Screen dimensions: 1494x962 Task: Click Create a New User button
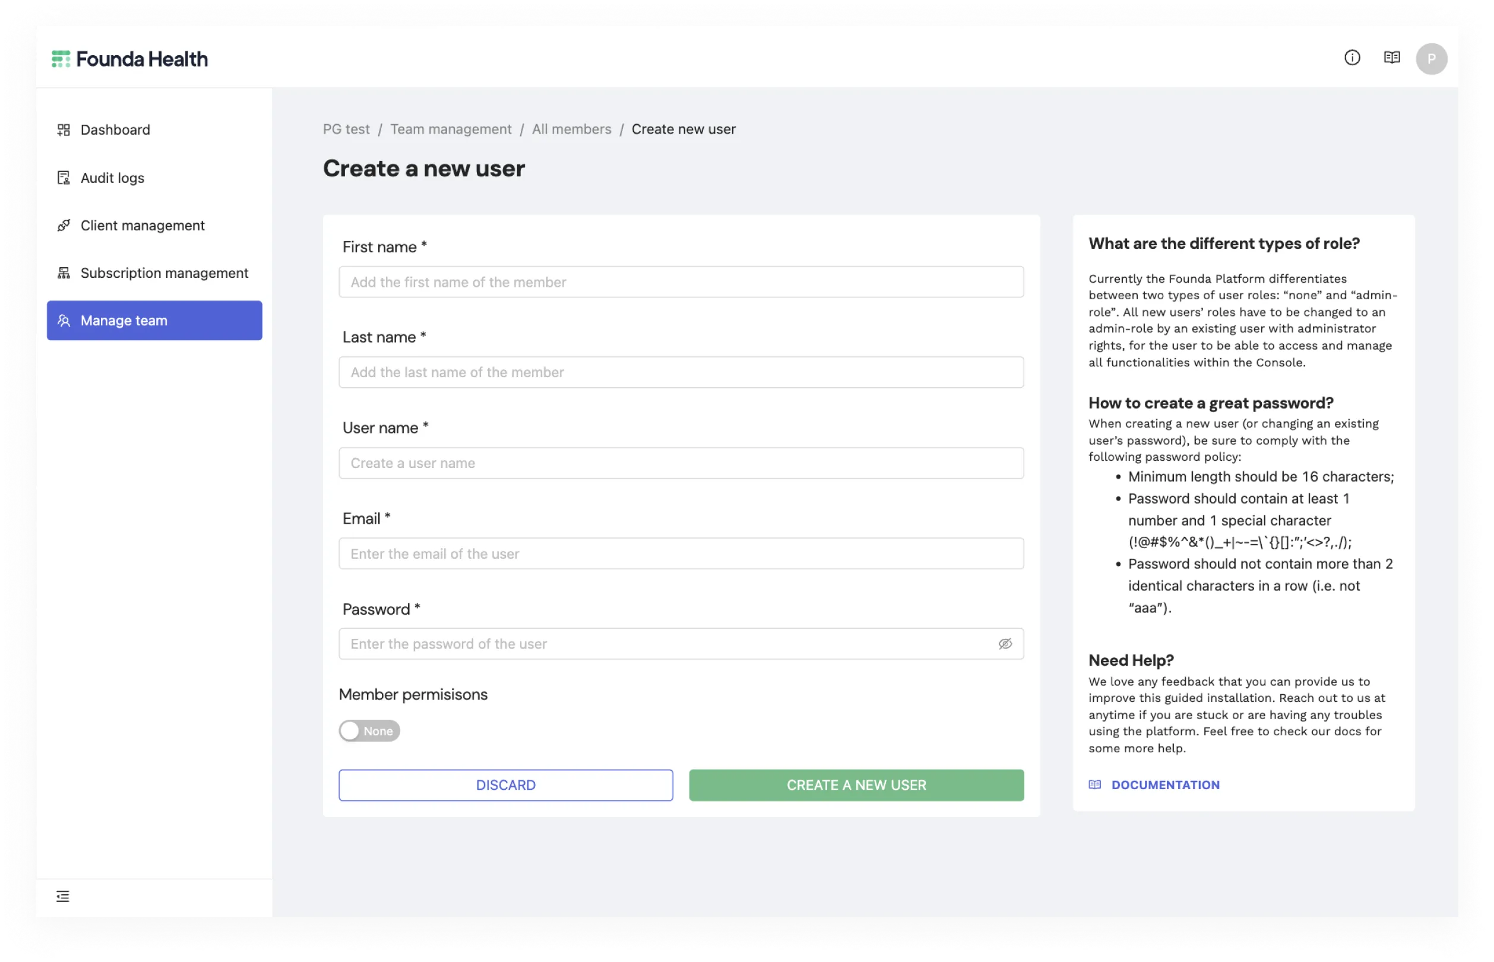[856, 785]
